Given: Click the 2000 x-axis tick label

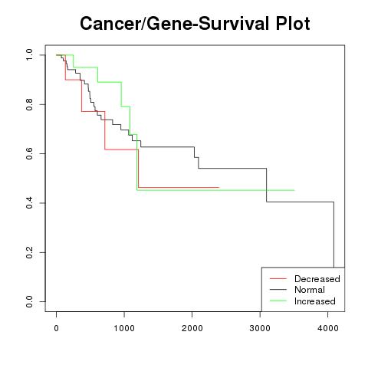Looking at the screenshot, I should tap(192, 328).
